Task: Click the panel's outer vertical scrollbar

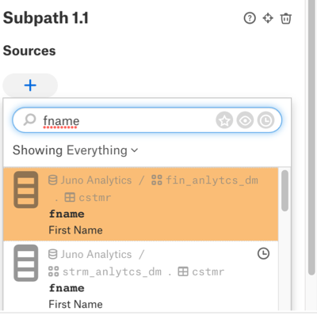Action: click(x=311, y=137)
